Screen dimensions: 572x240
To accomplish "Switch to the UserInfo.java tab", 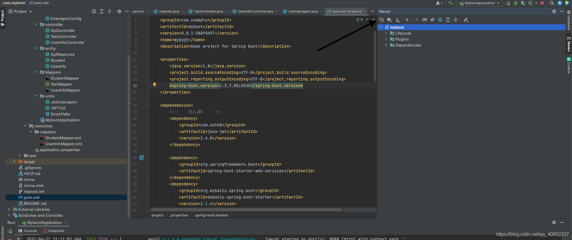I will point(169,11).
